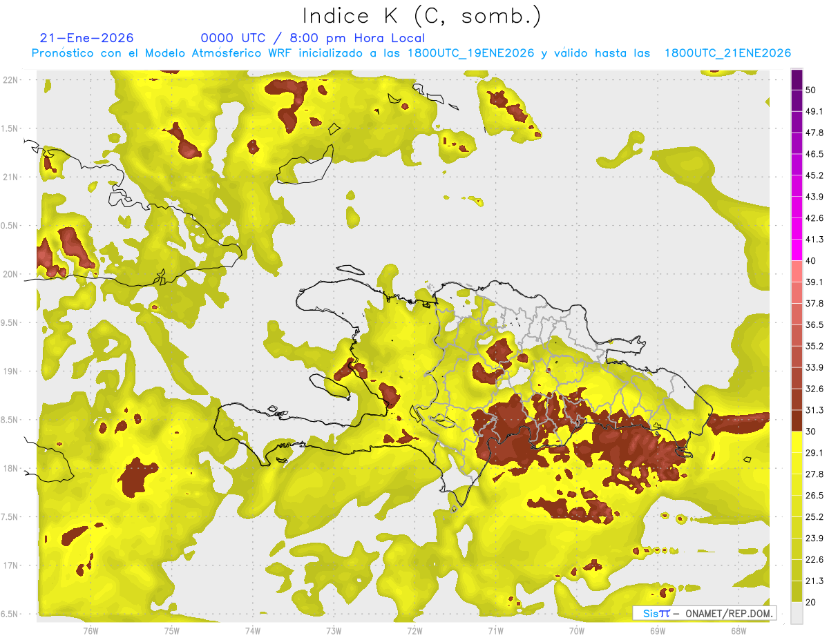This screenshot has height=640, width=829.
Task: Click the latitude axis label '22N'
Action: tap(10, 80)
